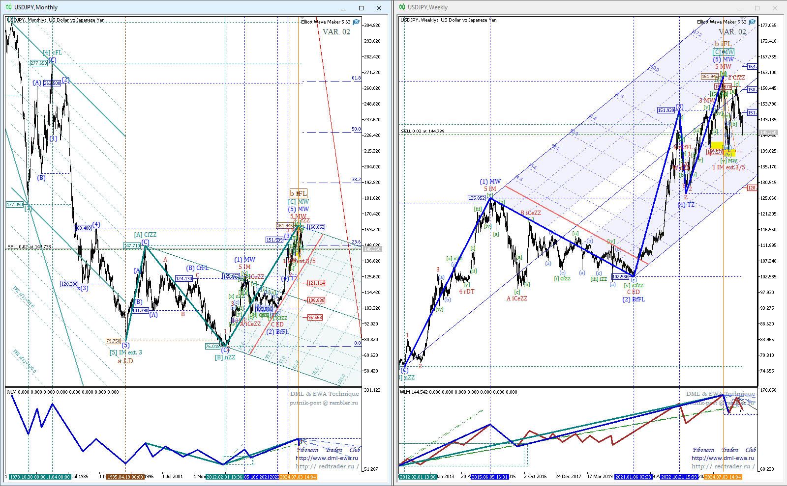This screenshot has height=486, width=787.
Task: Click the 1995.04.19 00:00 time marker
Action: coord(125,477)
